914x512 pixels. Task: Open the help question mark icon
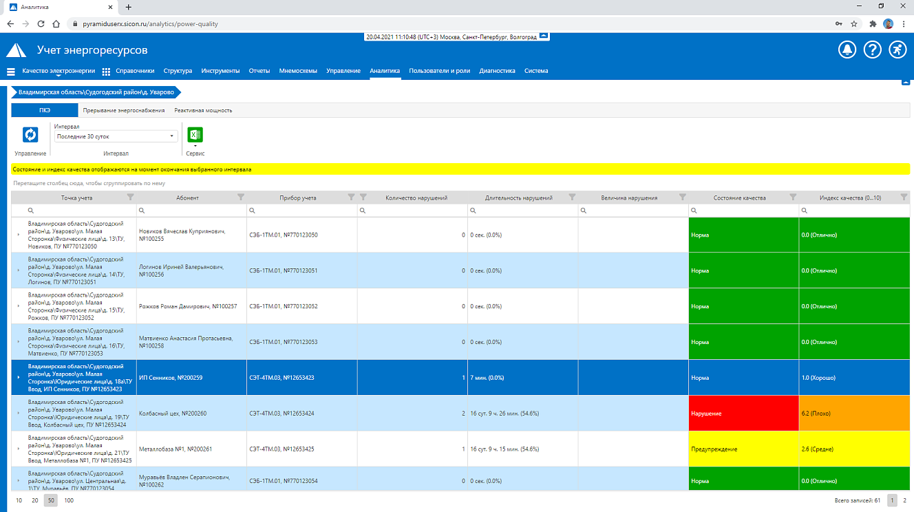point(872,50)
